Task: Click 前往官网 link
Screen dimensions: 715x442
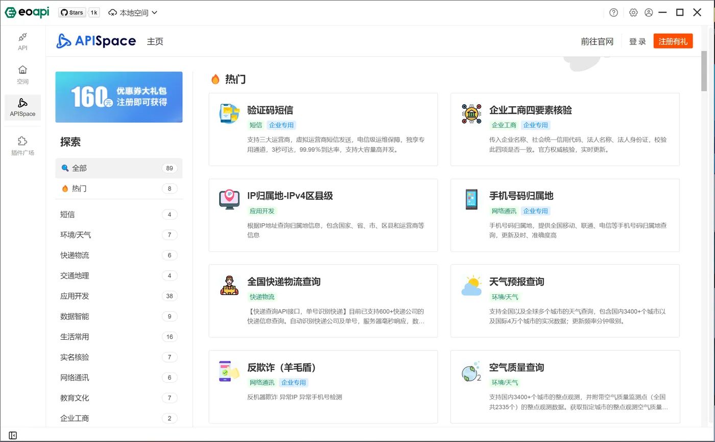Action: [597, 41]
